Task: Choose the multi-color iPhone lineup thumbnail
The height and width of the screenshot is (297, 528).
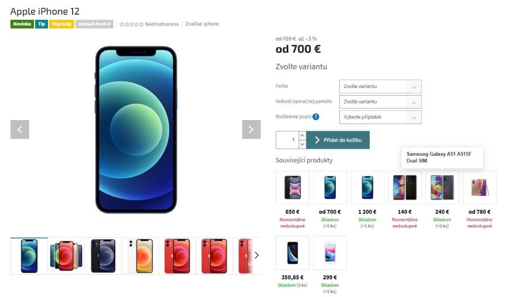Action: coord(66,256)
